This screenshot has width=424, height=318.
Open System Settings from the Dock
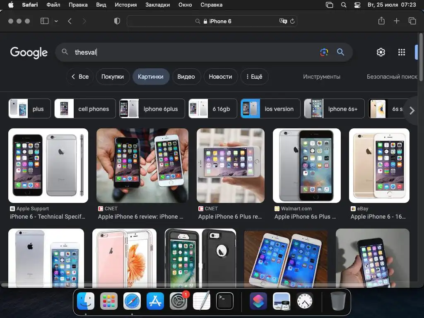coord(179,301)
